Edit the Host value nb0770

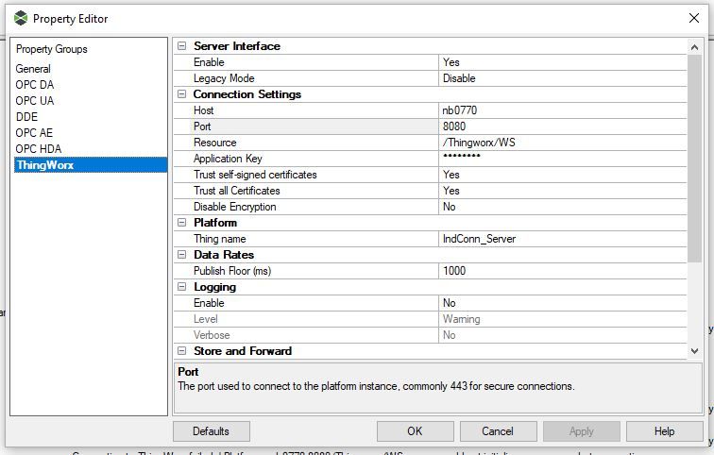[562, 110]
